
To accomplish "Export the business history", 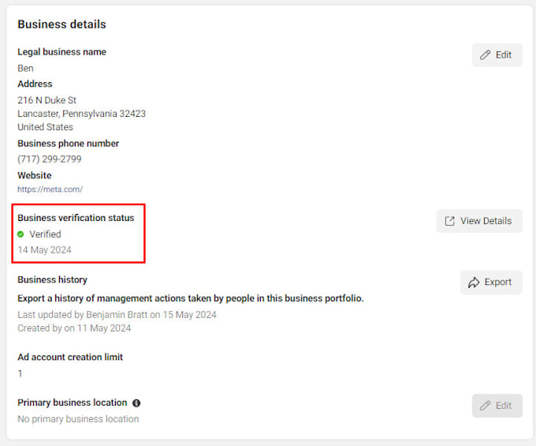I will point(491,283).
